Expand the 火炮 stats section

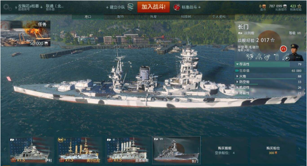269,76
